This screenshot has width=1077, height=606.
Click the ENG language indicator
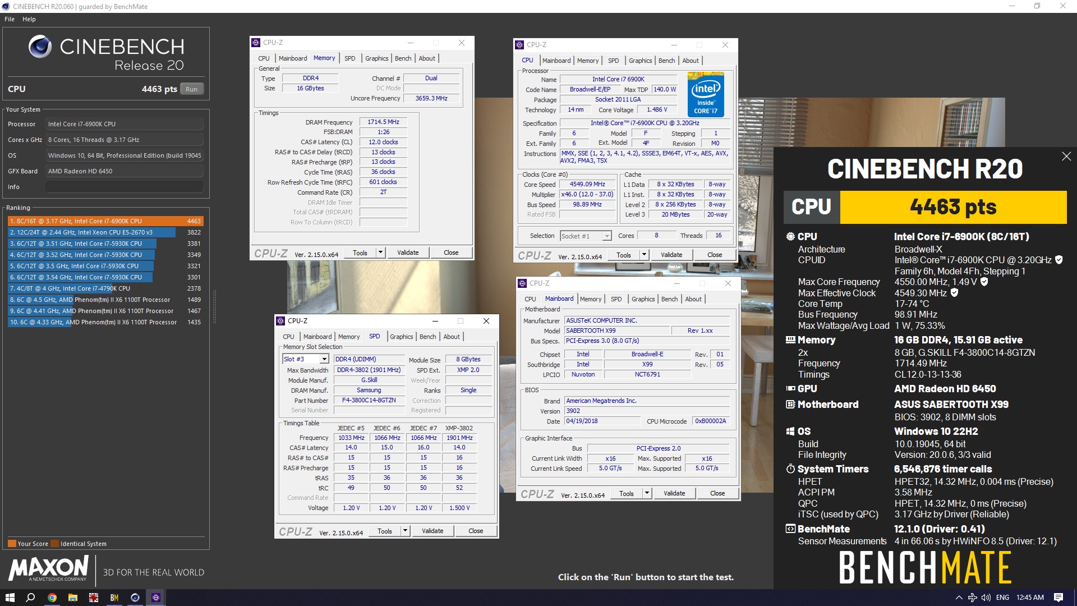coord(1002,598)
